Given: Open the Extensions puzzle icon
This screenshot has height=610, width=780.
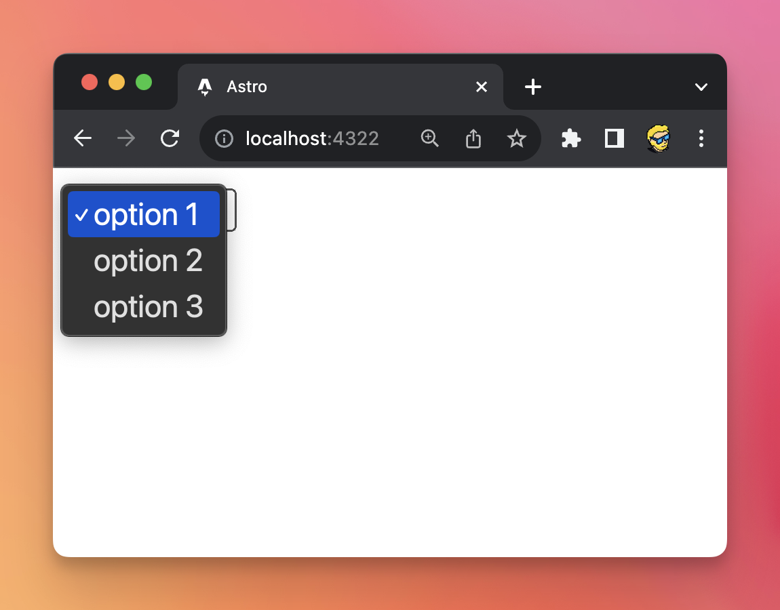Looking at the screenshot, I should [571, 139].
